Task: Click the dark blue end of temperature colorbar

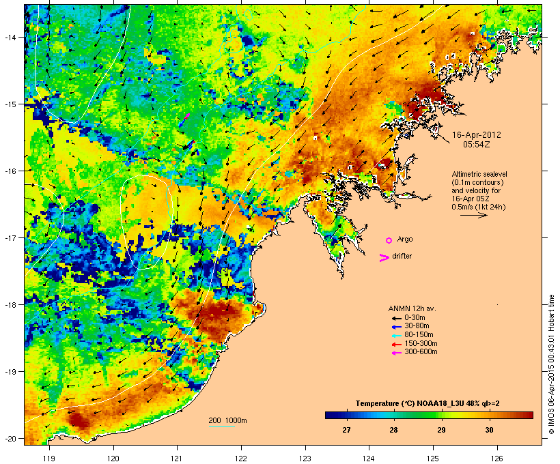Action: [331, 415]
